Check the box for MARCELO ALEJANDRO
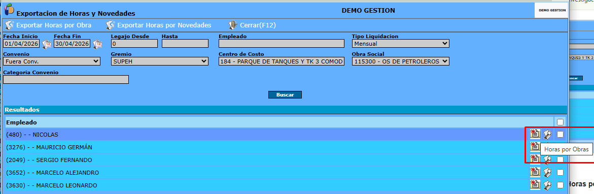Image resolution: width=594 pixels, height=194 pixels. click(x=561, y=172)
